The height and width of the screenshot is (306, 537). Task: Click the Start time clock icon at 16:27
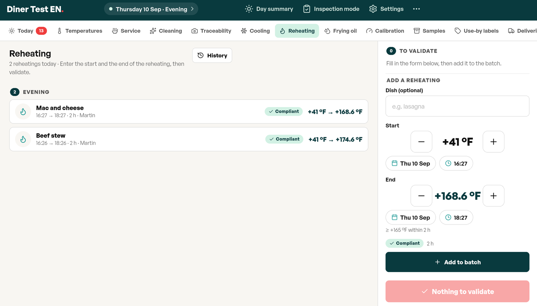point(448,163)
